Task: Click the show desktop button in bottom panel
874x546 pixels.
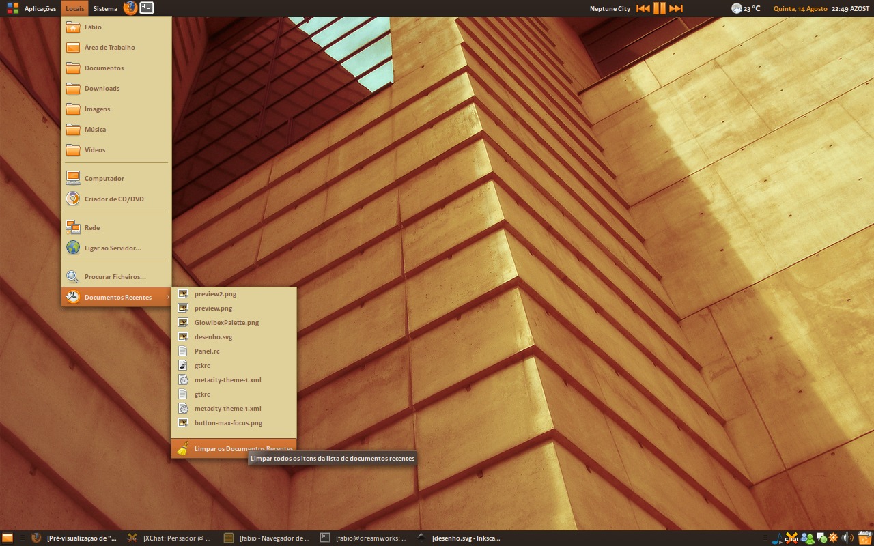Action: 8,538
